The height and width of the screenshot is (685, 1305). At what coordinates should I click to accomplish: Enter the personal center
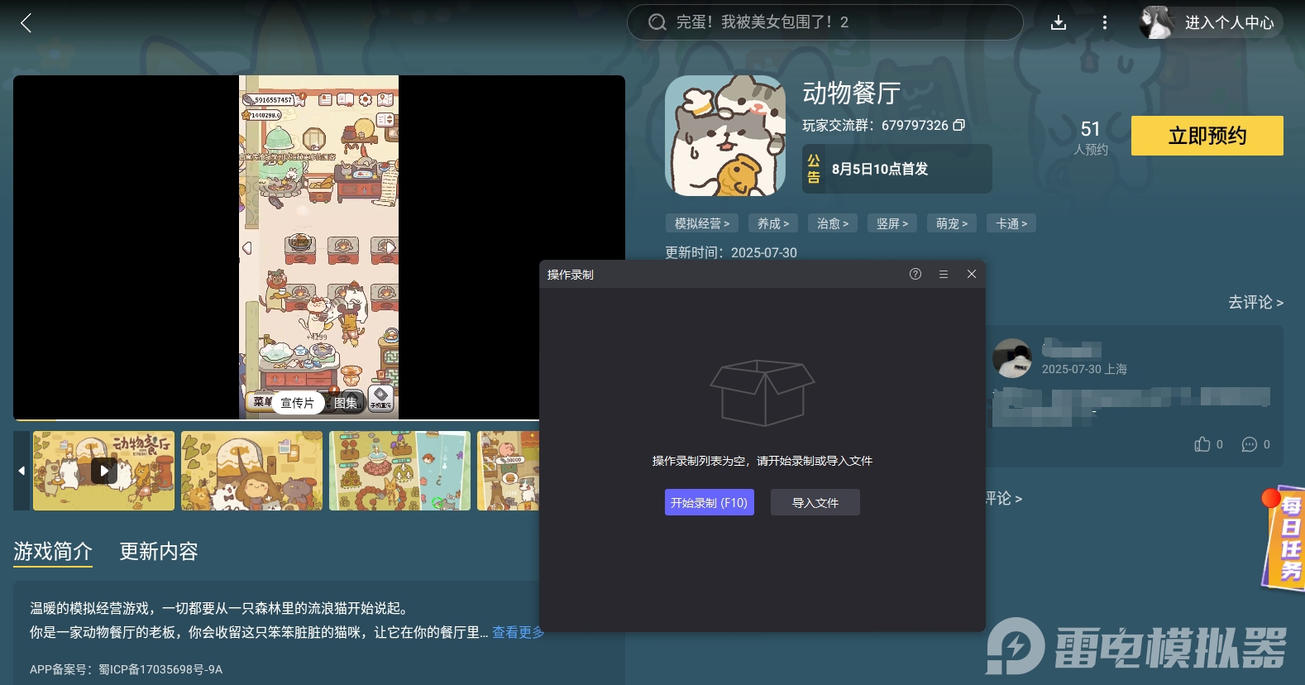pos(1229,22)
